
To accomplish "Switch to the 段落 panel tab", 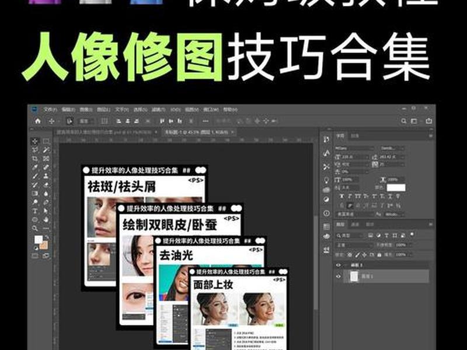I will click(355, 136).
